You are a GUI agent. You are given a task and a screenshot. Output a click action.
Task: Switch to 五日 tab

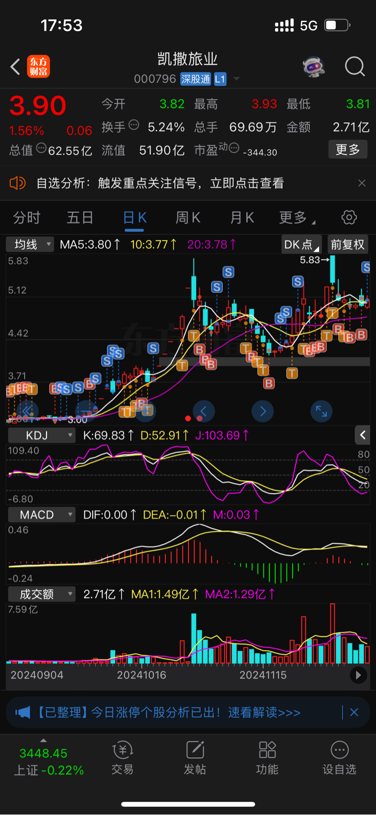point(80,218)
